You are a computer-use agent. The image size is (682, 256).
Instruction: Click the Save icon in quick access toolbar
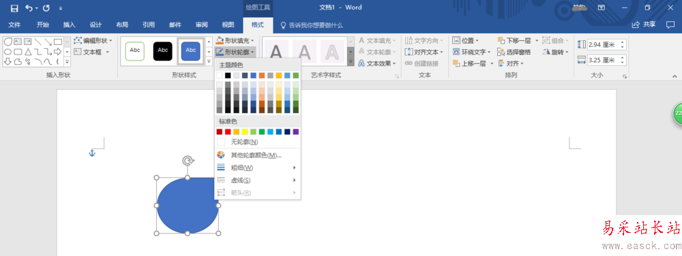coord(14,7)
